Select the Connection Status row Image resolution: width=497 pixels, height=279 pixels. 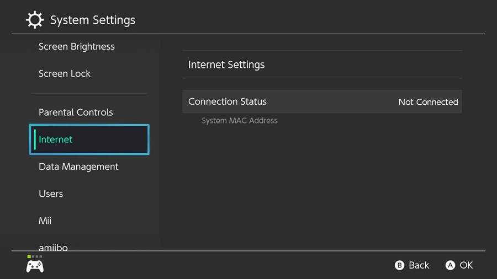click(x=322, y=101)
